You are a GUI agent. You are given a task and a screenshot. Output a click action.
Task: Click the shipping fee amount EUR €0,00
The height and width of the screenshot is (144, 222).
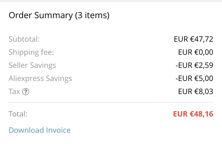coord(196,52)
